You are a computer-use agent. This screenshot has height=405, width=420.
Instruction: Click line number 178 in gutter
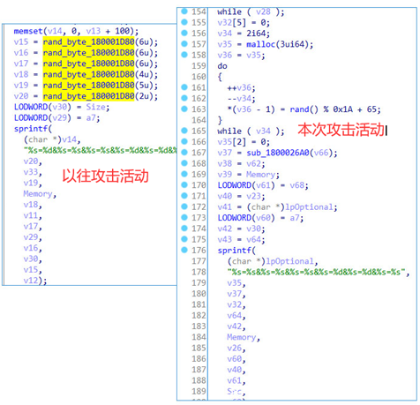(x=199, y=272)
